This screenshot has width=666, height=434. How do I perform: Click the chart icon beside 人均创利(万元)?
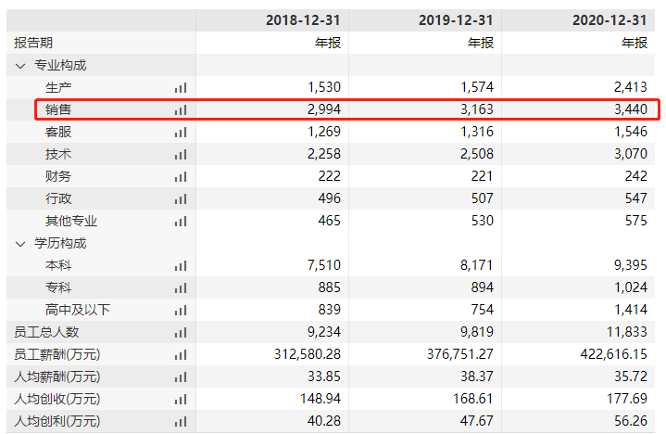pyautogui.click(x=180, y=421)
